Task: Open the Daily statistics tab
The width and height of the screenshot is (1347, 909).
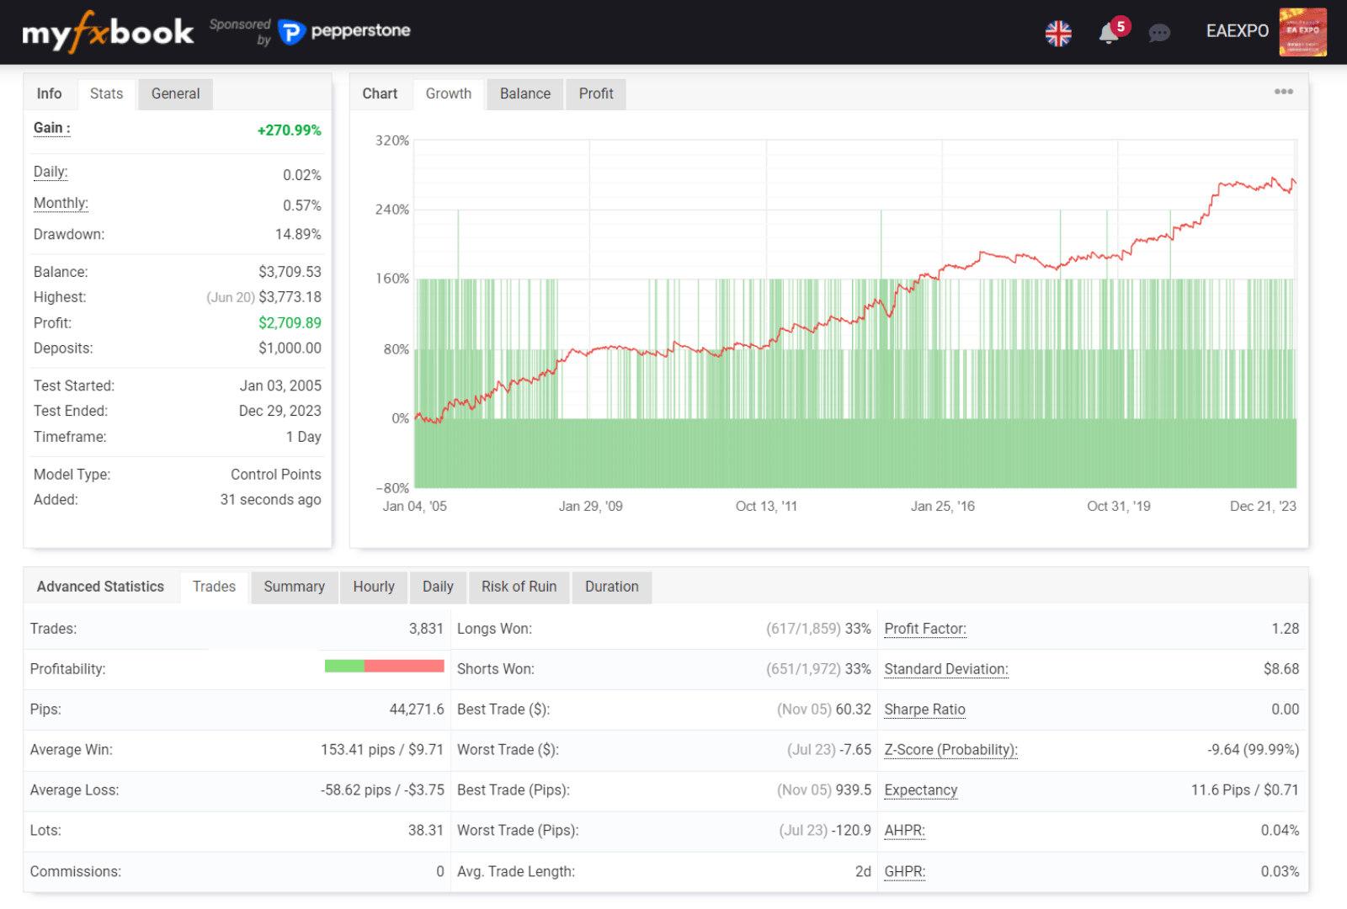Action: tap(438, 587)
